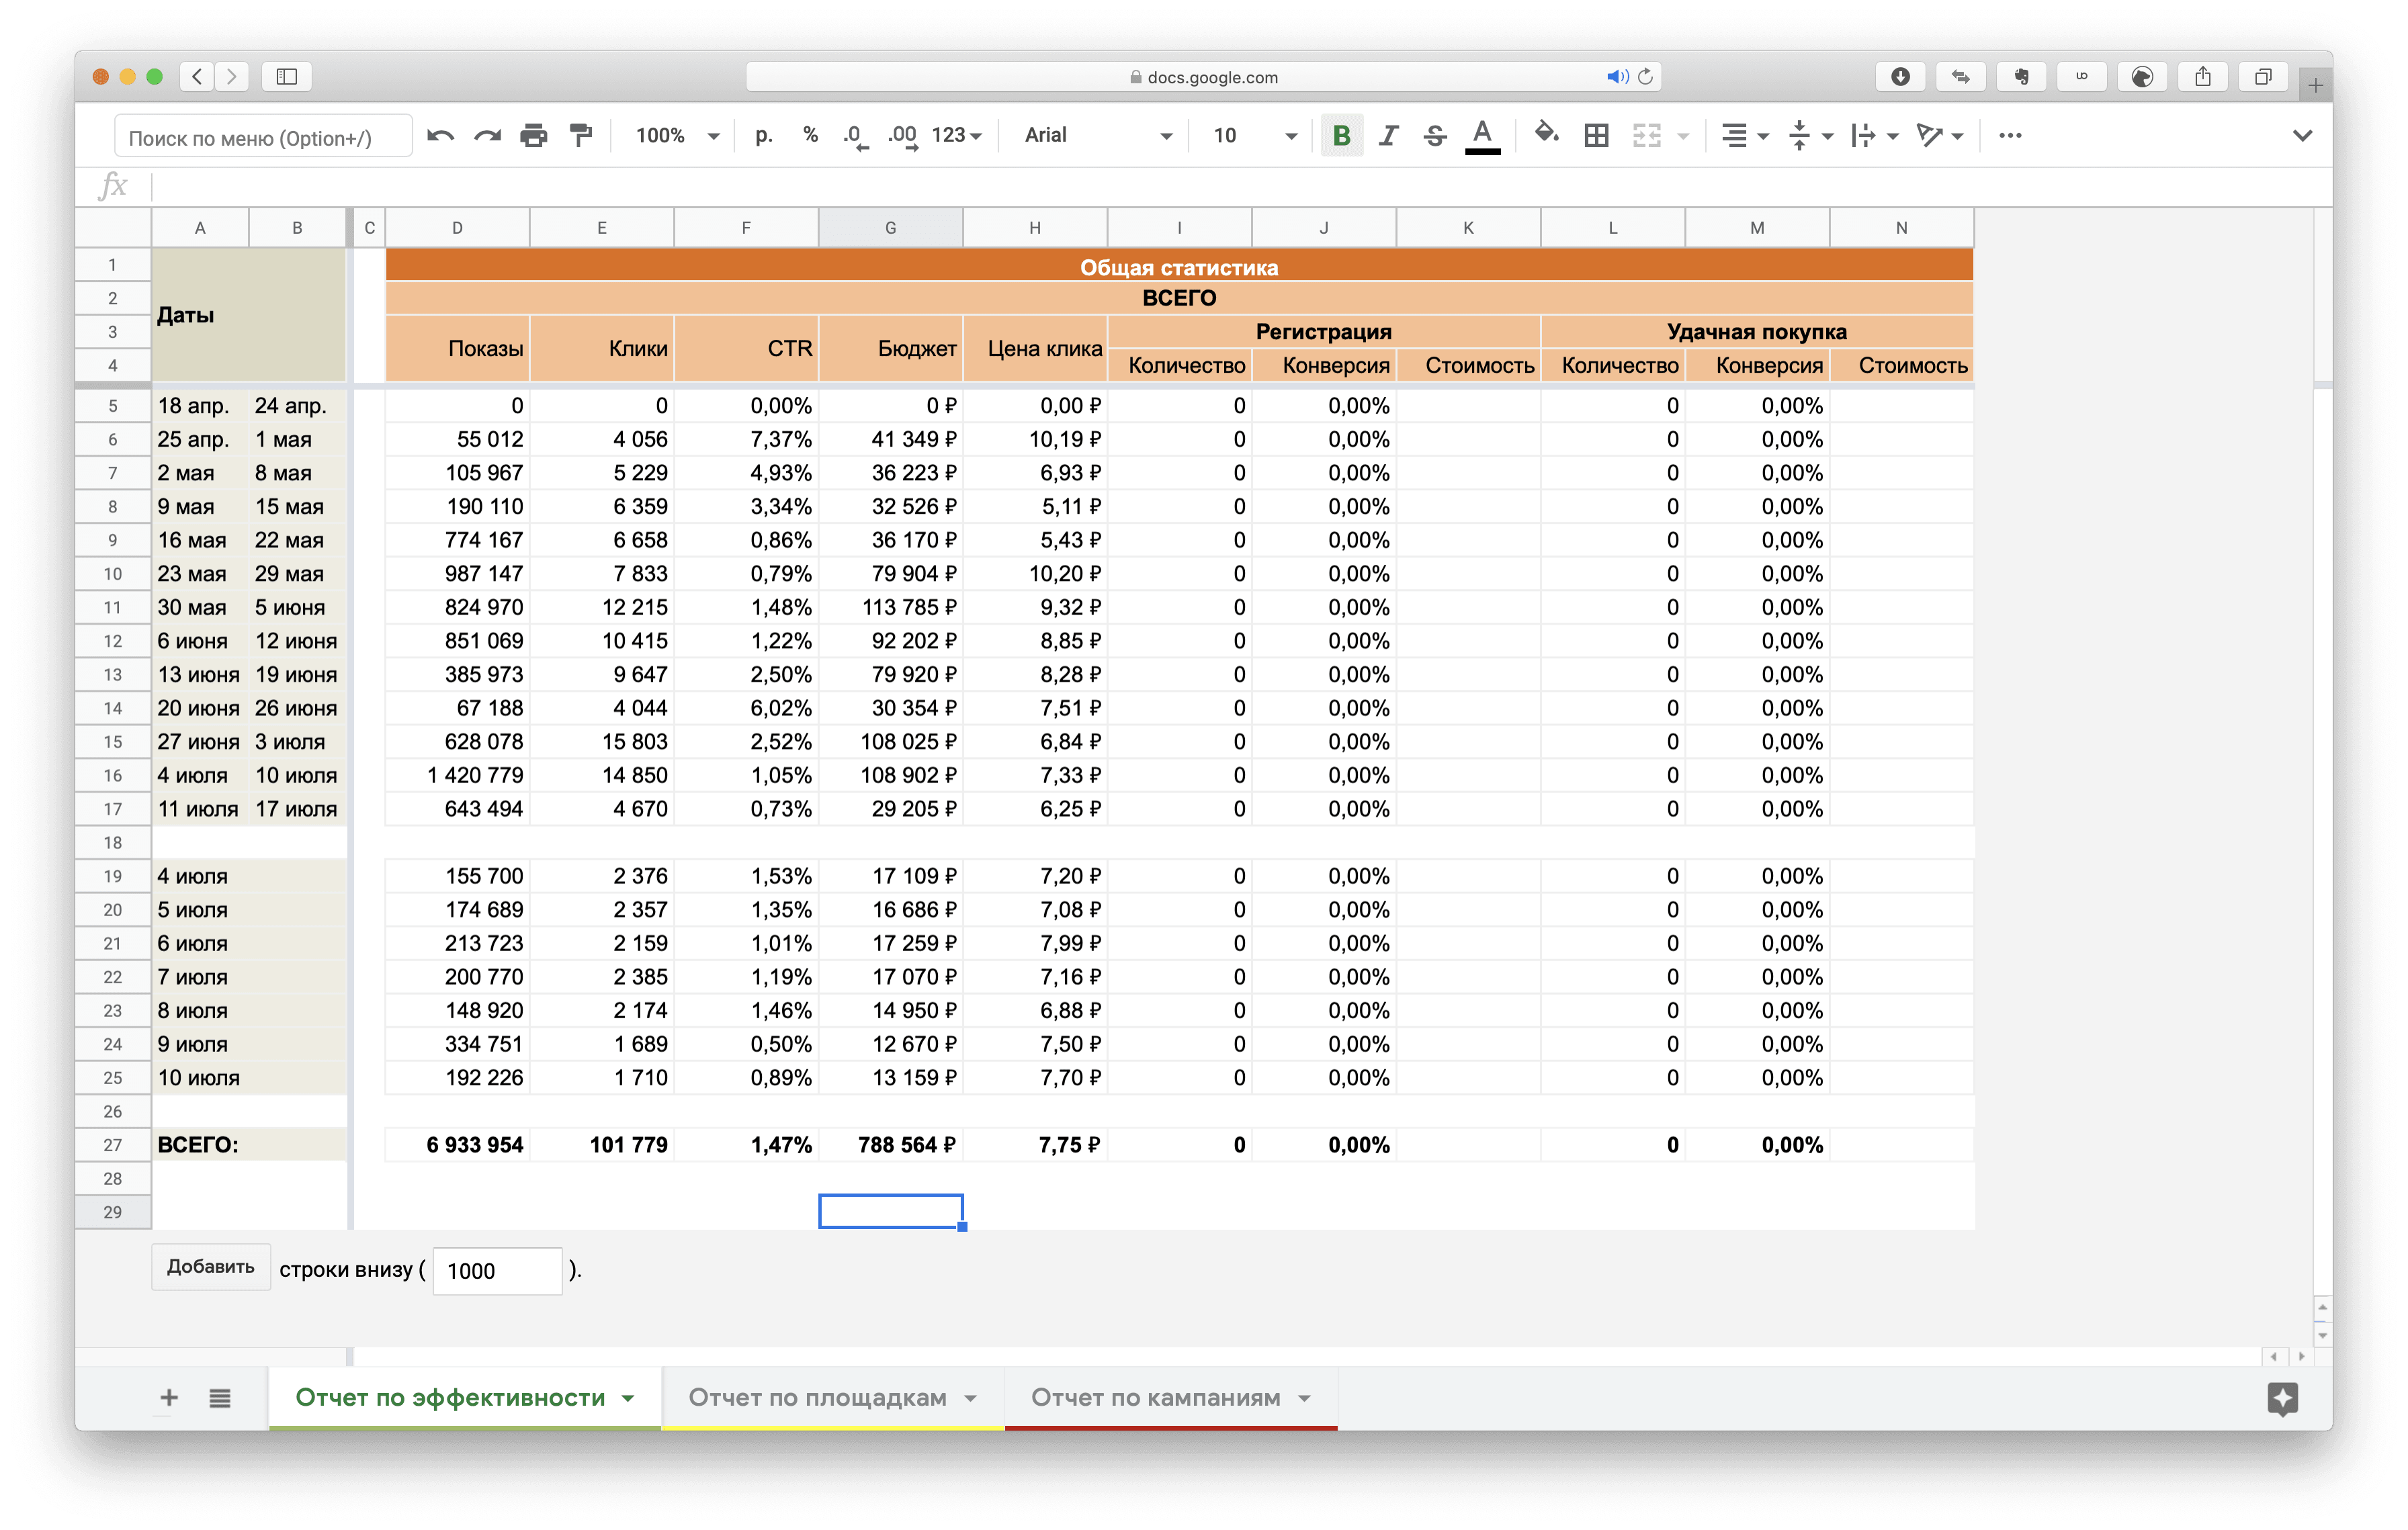Click the Explore star icon
Screen dimensions: 2408x1530
2282,1397
